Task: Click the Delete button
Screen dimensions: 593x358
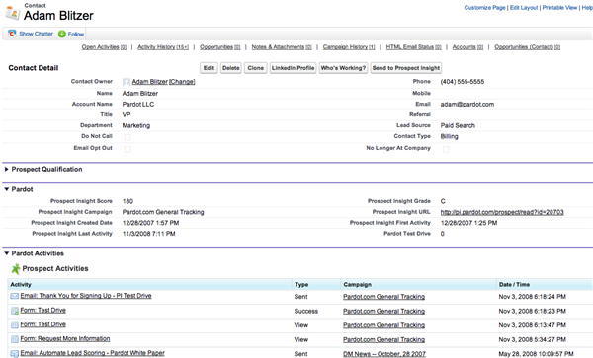Action: tap(230, 68)
